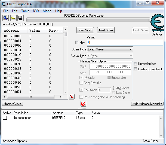The image size is (166, 145).
Task: Open the Mono menu
Action: click(47, 11)
